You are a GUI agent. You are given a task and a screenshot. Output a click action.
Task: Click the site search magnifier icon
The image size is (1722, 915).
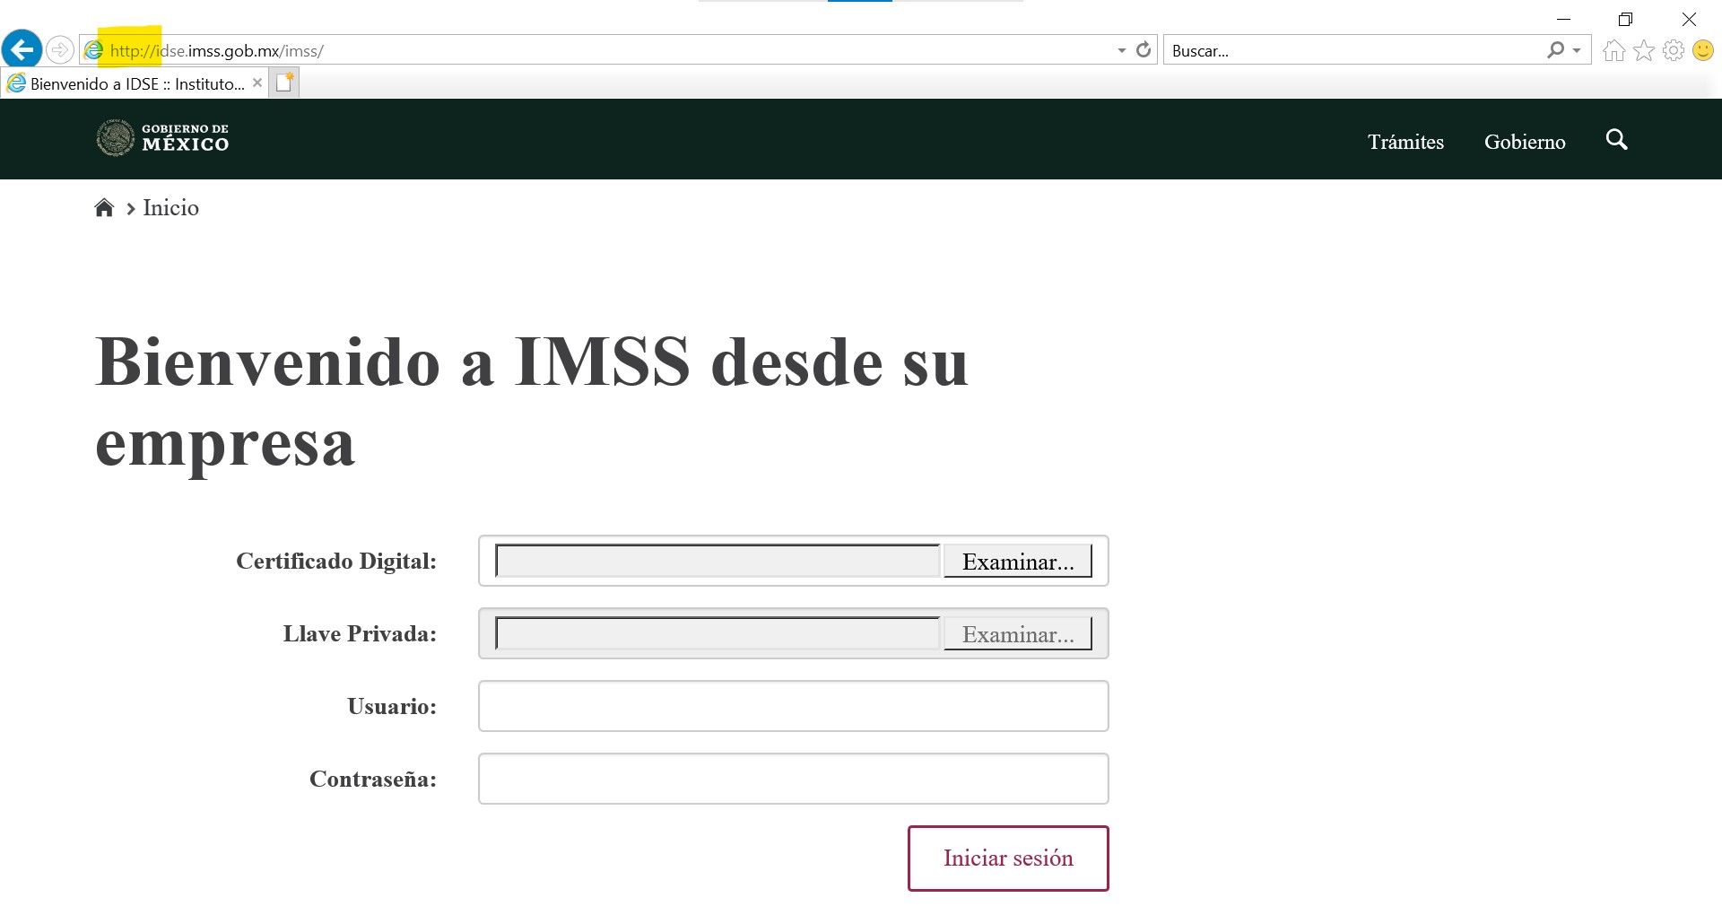click(1616, 139)
